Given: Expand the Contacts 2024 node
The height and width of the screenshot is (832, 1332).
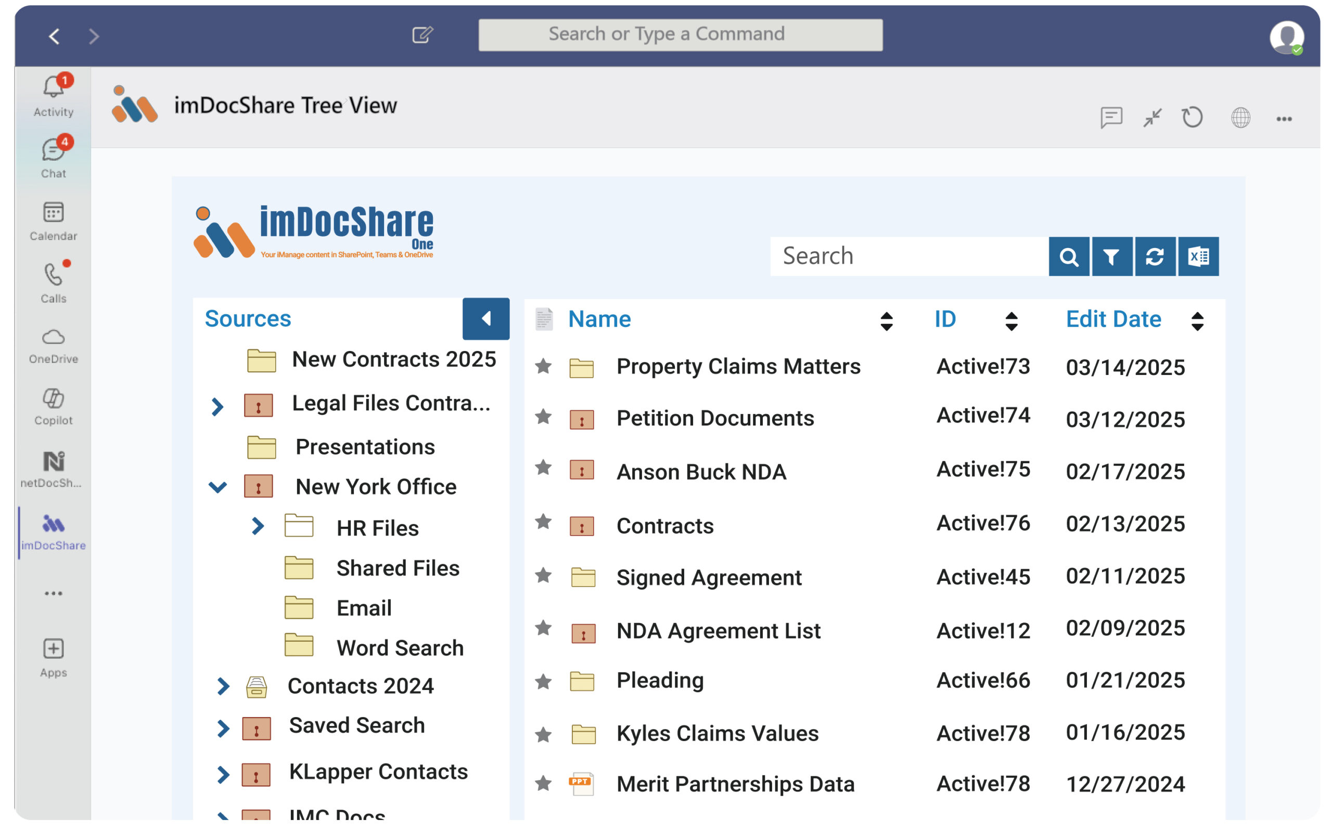Looking at the screenshot, I should (223, 686).
